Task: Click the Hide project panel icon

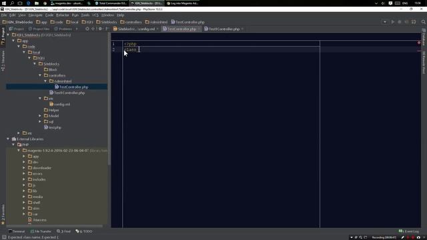Action: pyautogui.click(x=107, y=29)
